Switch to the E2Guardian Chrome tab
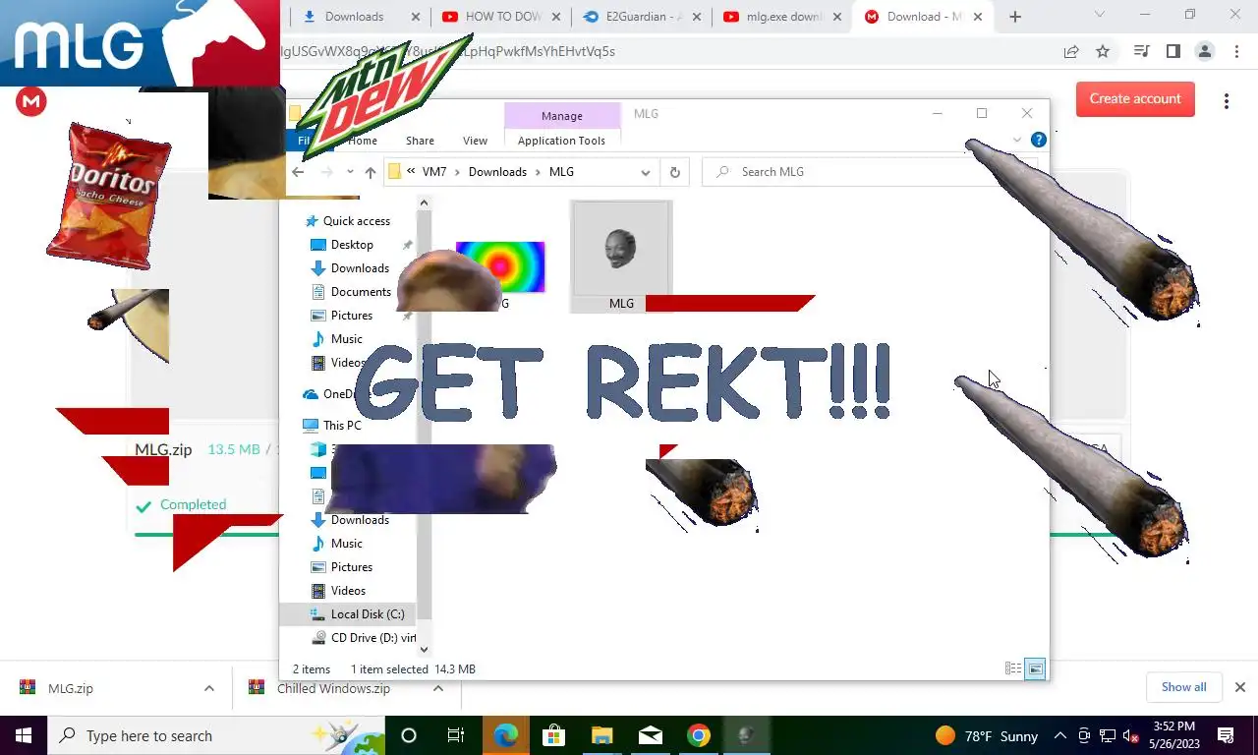 644,17
